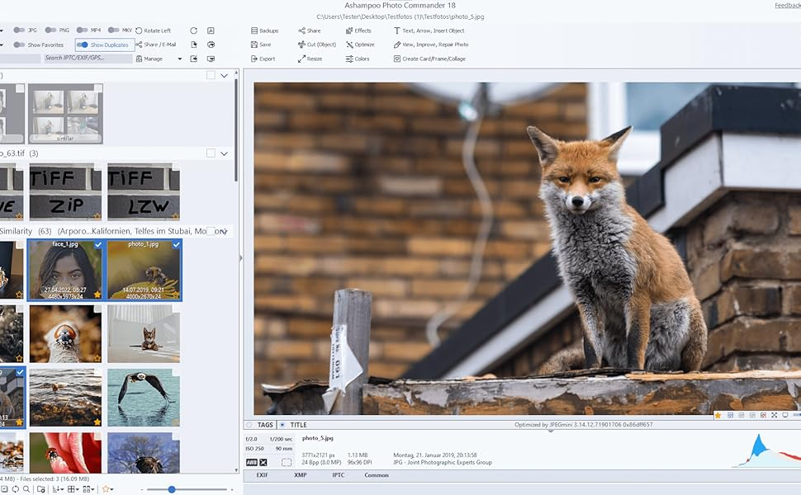Click the favorite star below the preview
The image size is (801, 495).
718,415
